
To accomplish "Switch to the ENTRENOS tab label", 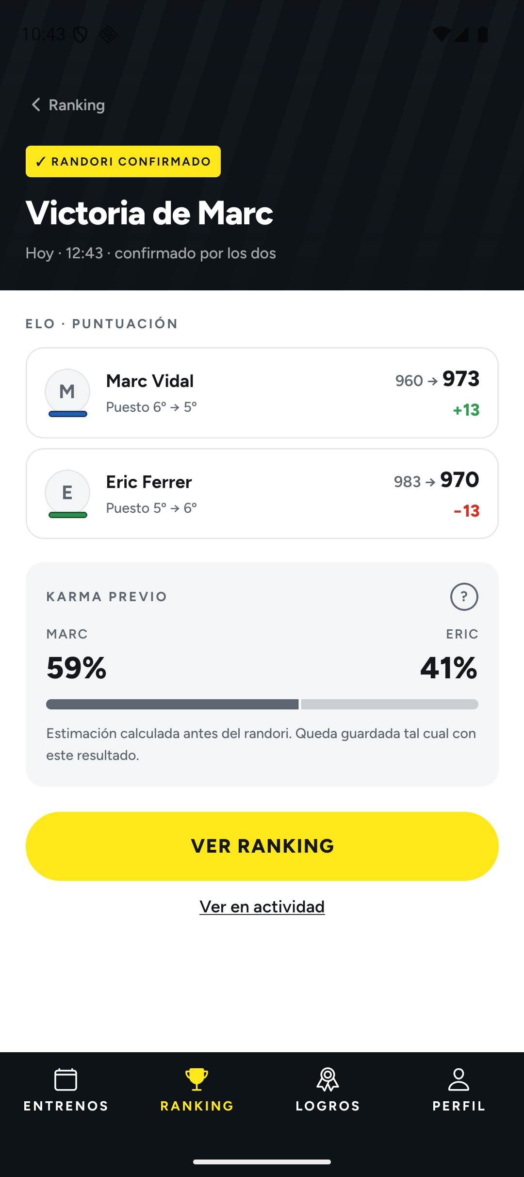I will (x=66, y=1106).
